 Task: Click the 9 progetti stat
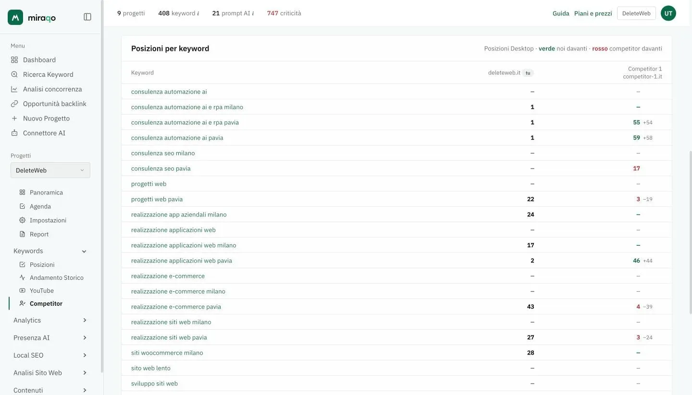(x=131, y=13)
